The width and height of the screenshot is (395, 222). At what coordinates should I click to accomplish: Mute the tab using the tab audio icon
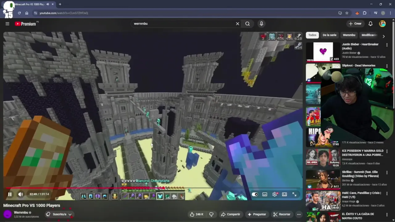[x=48, y=4]
